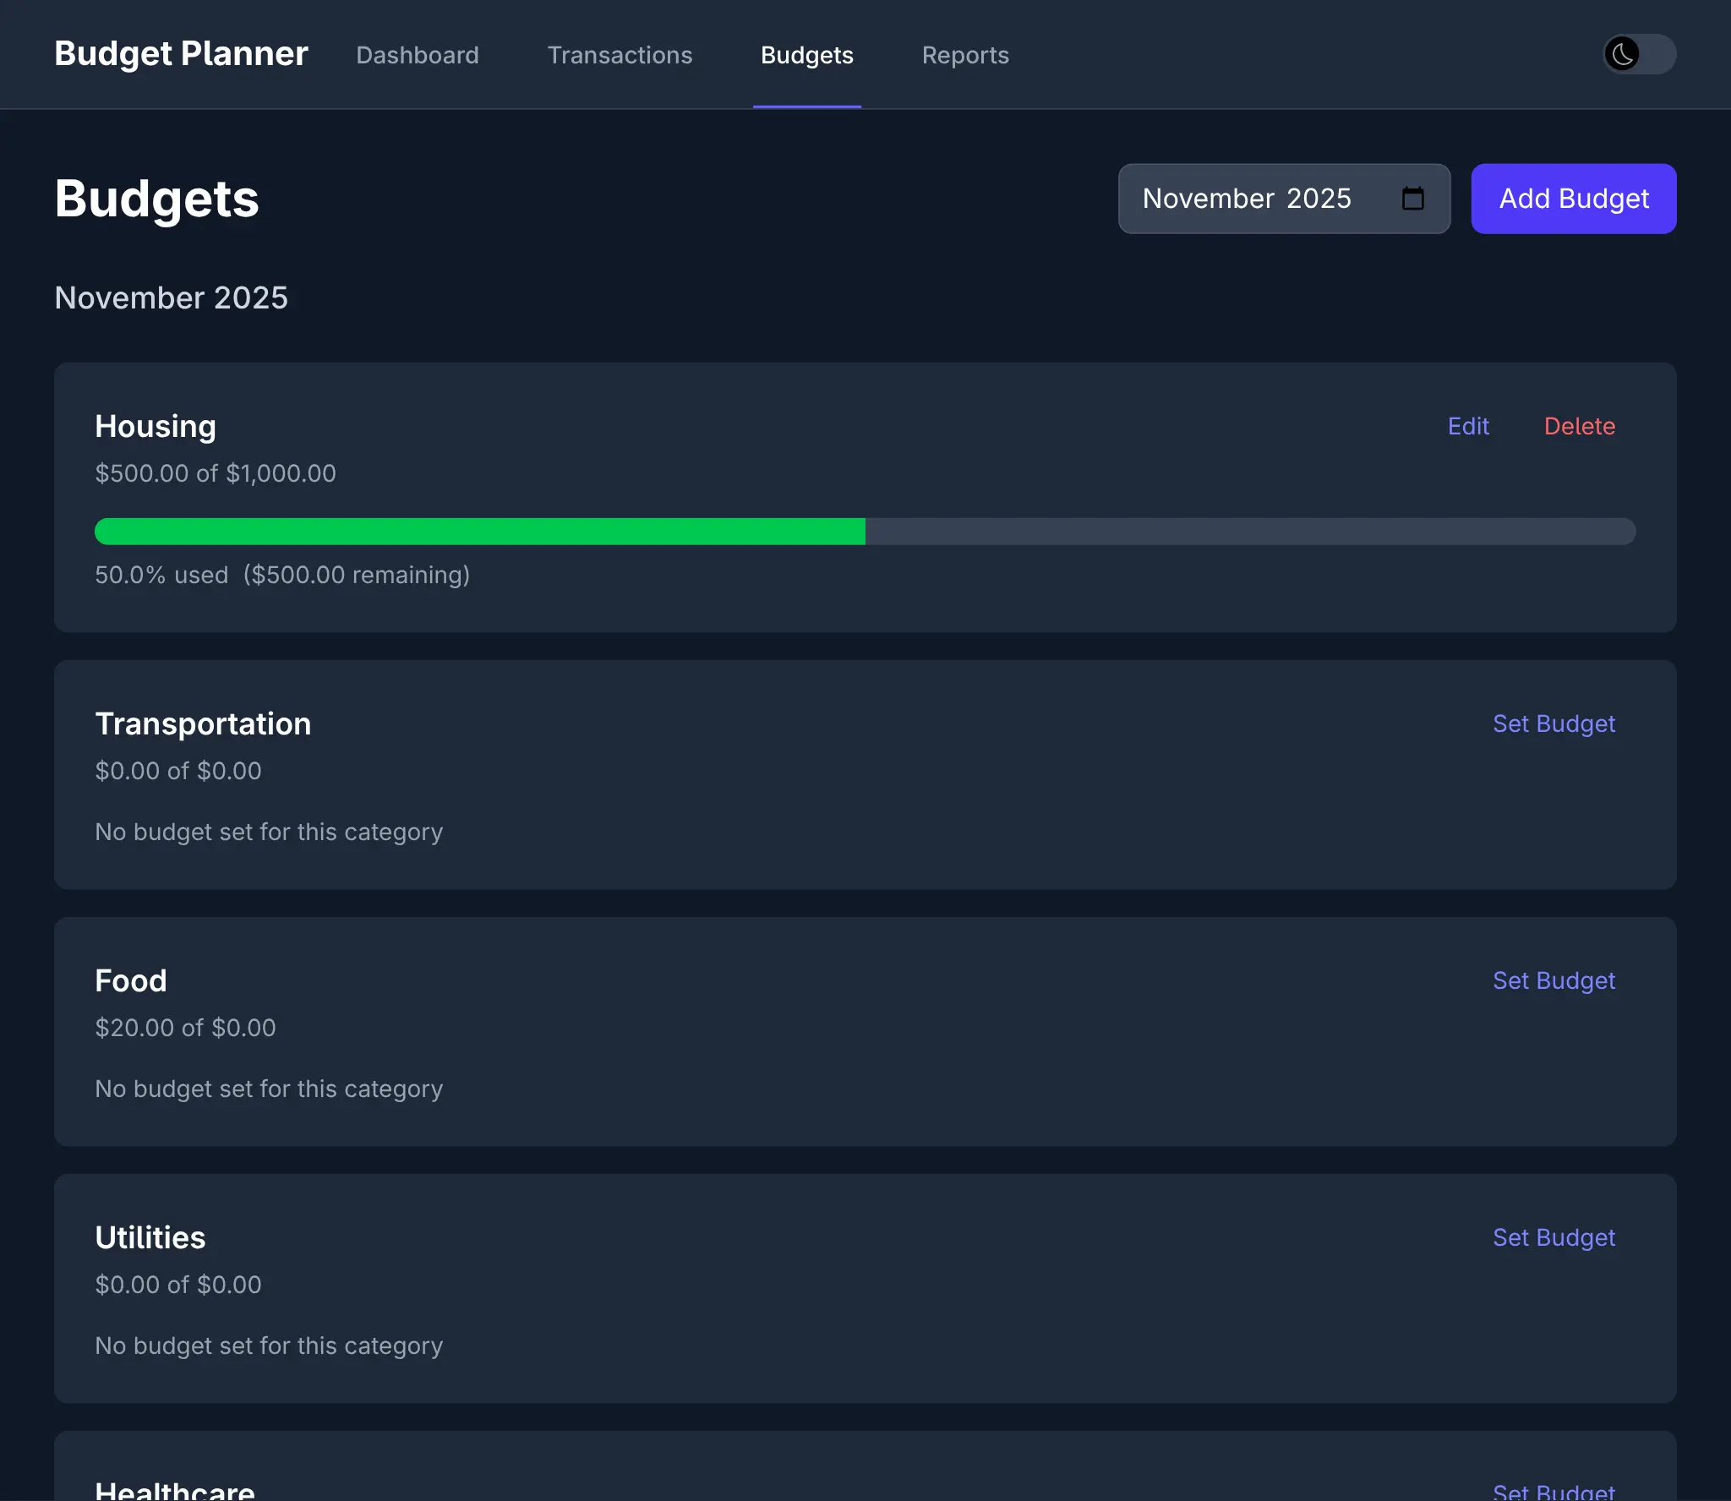The height and width of the screenshot is (1501, 1731).
Task: Select the Budgets tab
Action: point(806,54)
